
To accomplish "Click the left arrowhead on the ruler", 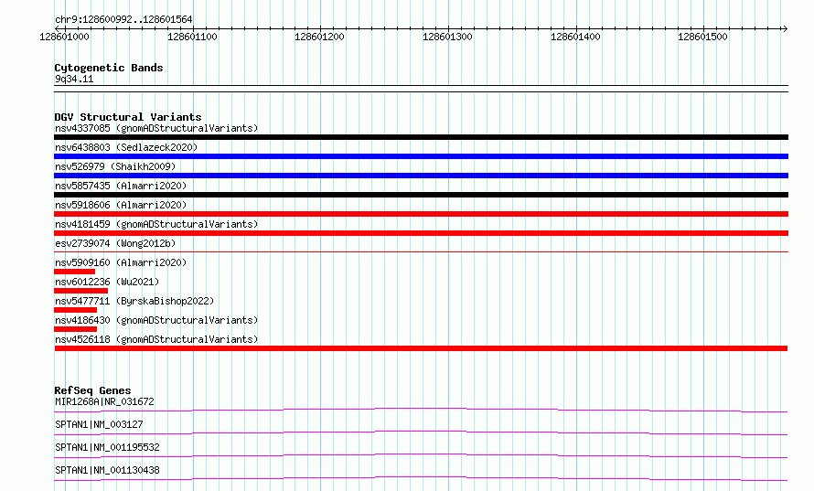I will pyautogui.click(x=57, y=28).
